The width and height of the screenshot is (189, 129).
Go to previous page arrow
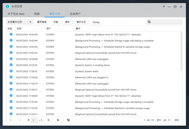tap(20, 120)
